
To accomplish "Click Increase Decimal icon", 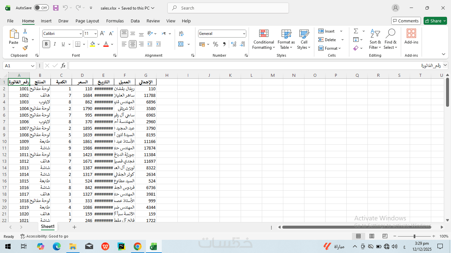I will click(x=234, y=44).
